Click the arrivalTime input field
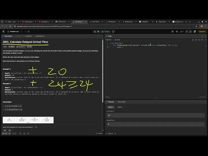Screen dimensions: 208x156 tap(156, 115)
